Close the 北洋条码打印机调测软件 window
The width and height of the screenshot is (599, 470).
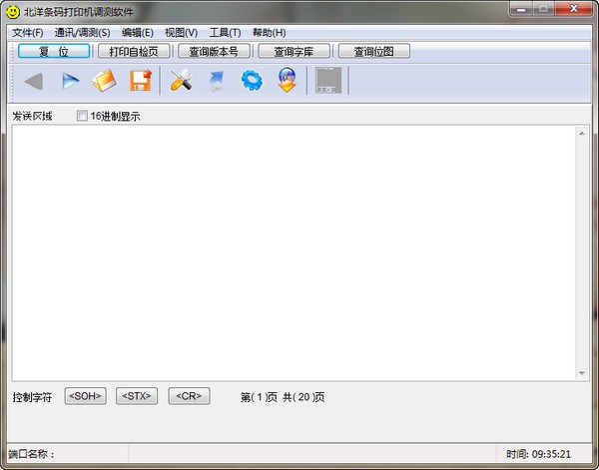pyautogui.click(x=573, y=9)
